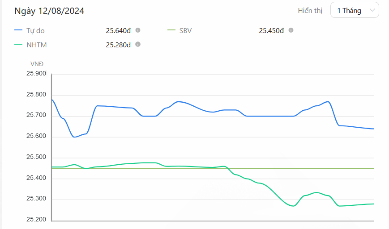The height and width of the screenshot is (229, 389).
Task: Toggle the light green SBV legend line
Action: point(171,30)
